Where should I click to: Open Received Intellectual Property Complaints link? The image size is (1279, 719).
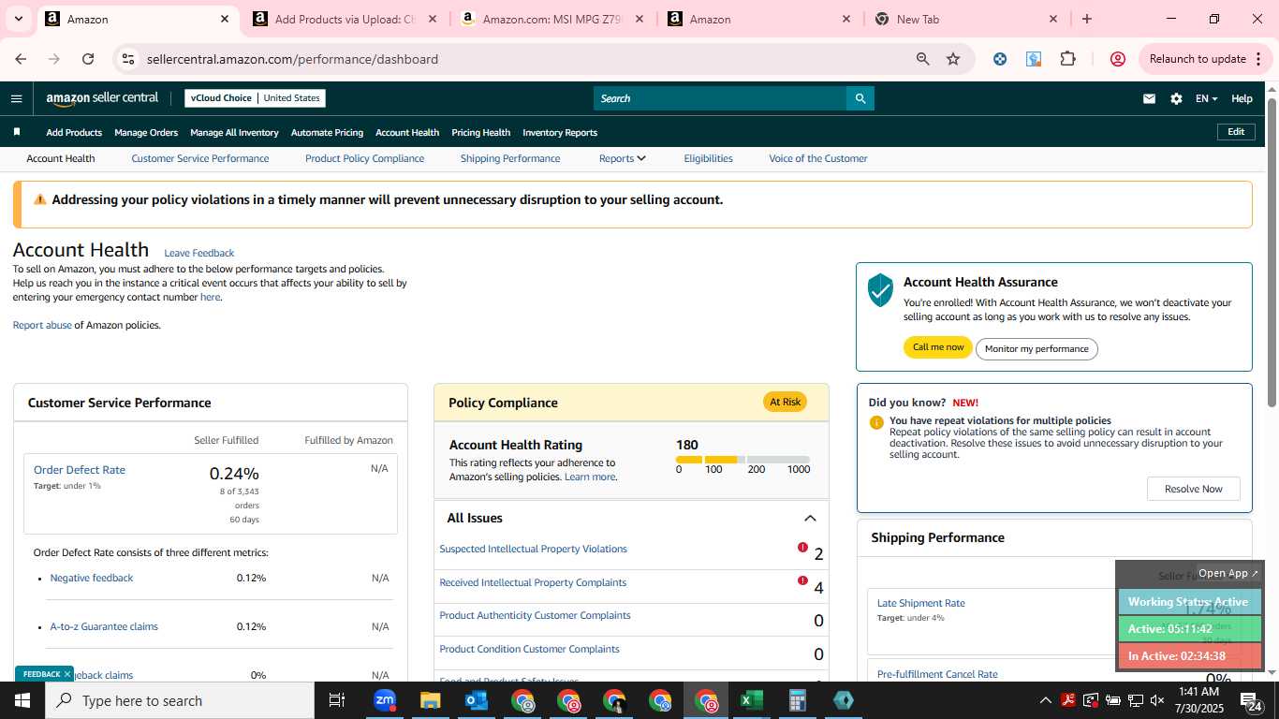[533, 582]
